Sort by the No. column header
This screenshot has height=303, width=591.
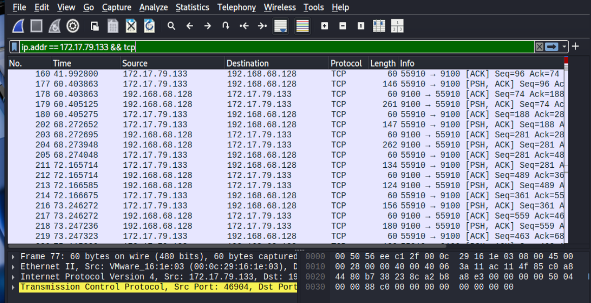[x=29, y=64]
